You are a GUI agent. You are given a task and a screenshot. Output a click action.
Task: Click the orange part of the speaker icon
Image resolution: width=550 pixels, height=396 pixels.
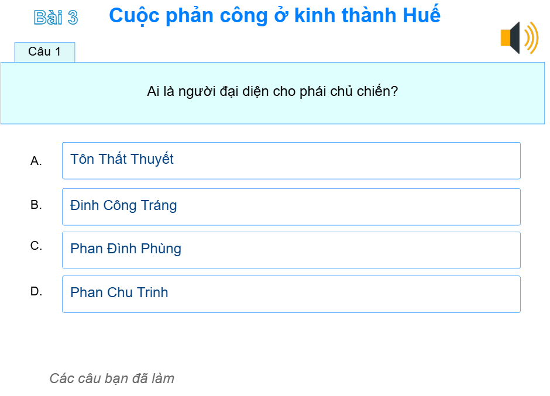(x=506, y=39)
